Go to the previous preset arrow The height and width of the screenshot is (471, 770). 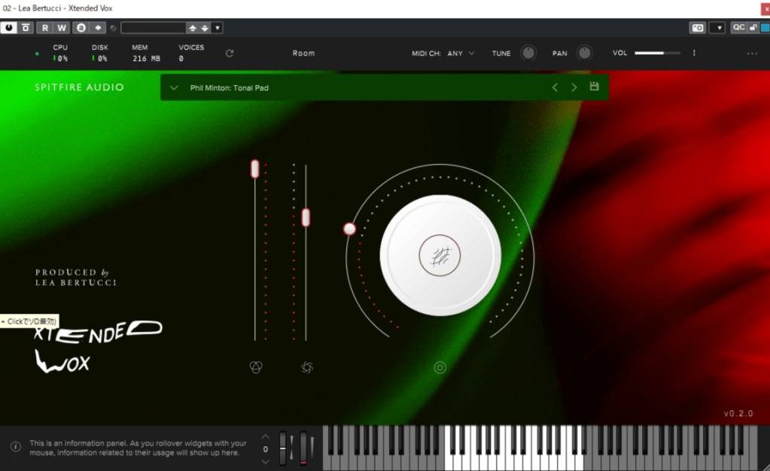click(x=555, y=87)
